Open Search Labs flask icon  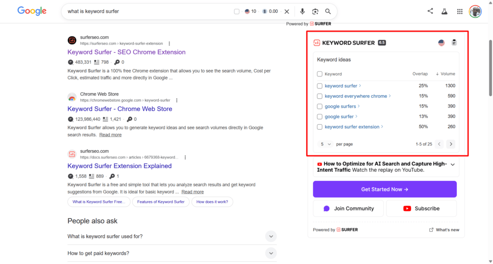pyautogui.click(x=444, y=12)
